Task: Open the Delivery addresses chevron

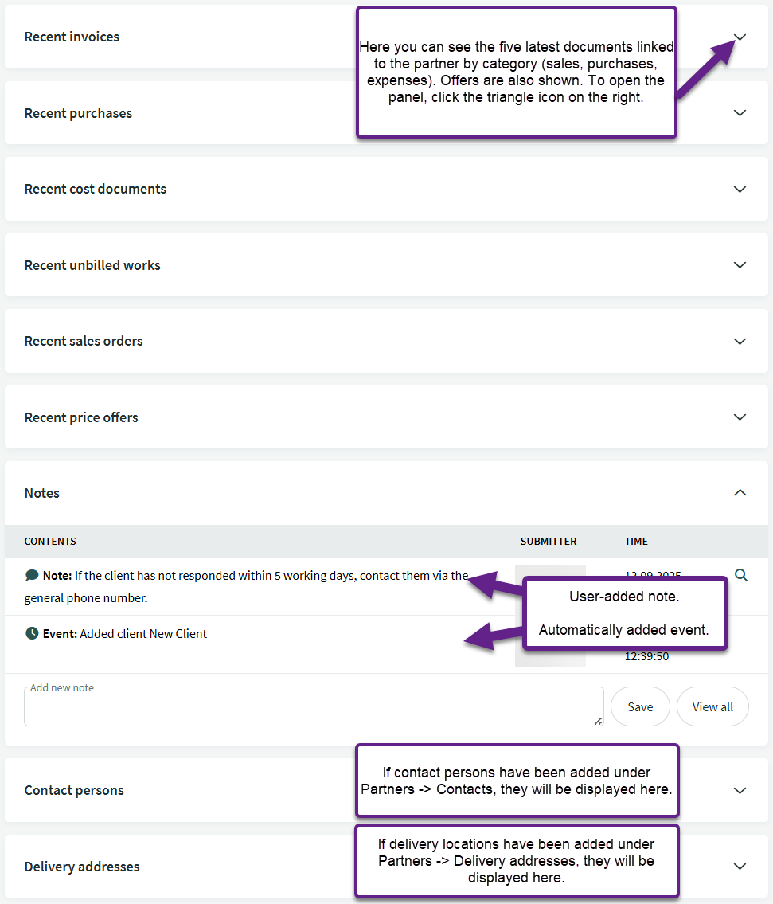Action: tap(740, 866)
